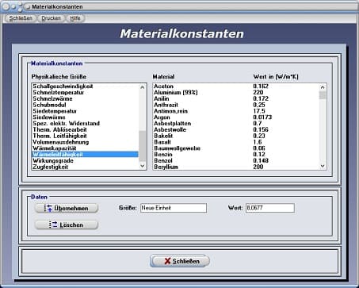Select Spez. elektr. Widerstand entry

(x=85, y=124)
